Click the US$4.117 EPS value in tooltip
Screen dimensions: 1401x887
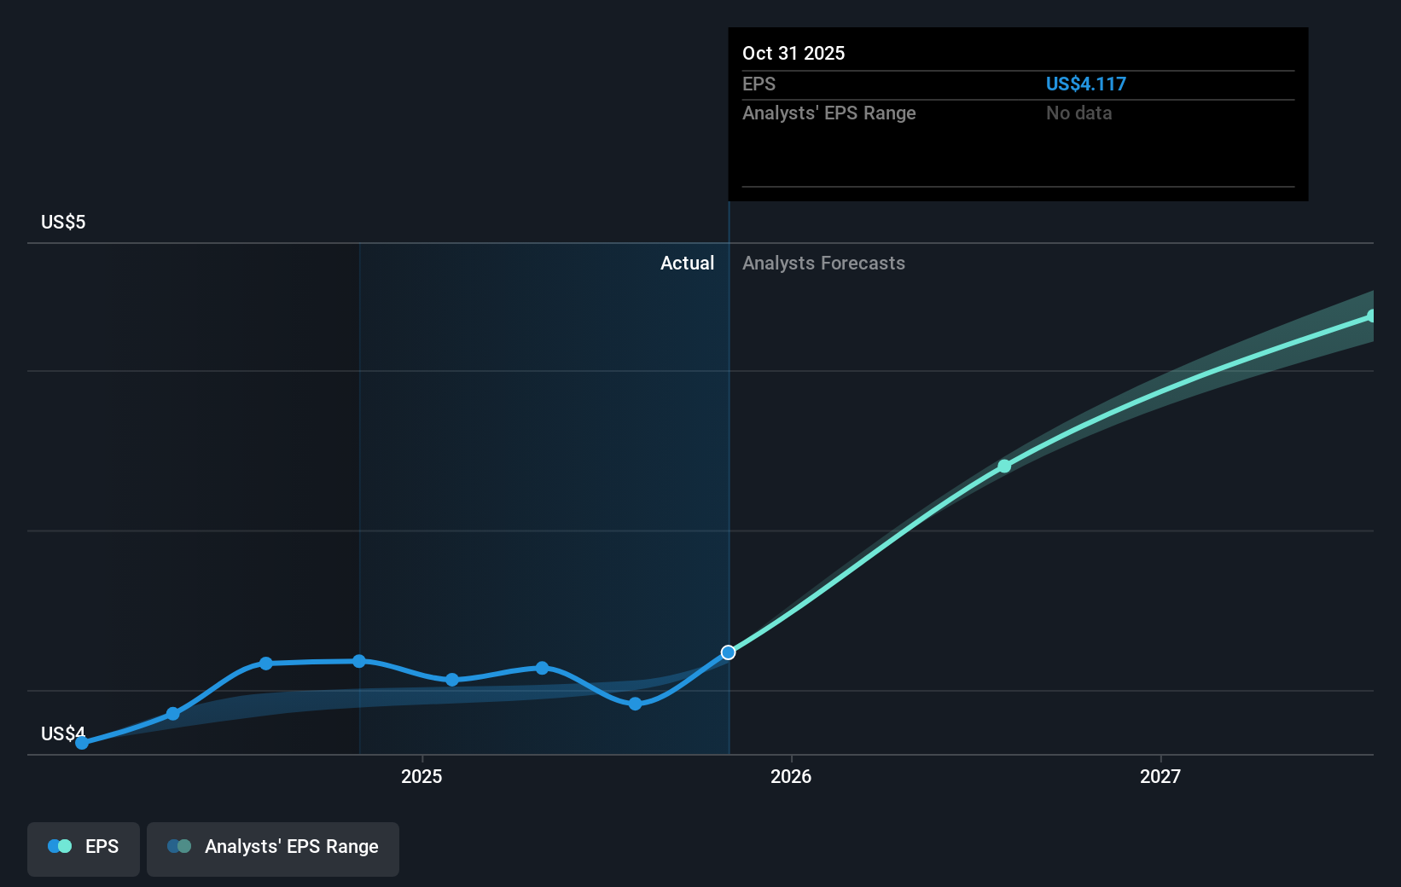(x=1086, y=84)
